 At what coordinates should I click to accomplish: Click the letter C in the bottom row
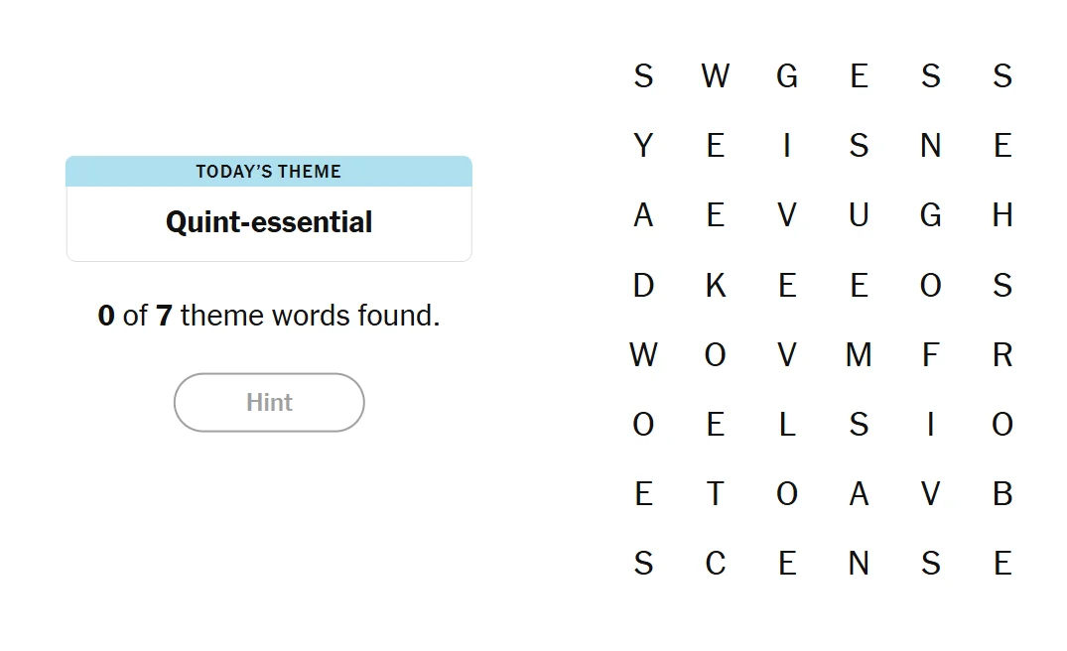point(715,563)
